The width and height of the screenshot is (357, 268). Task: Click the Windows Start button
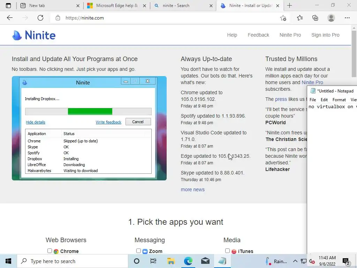click(x=8, y=261)
